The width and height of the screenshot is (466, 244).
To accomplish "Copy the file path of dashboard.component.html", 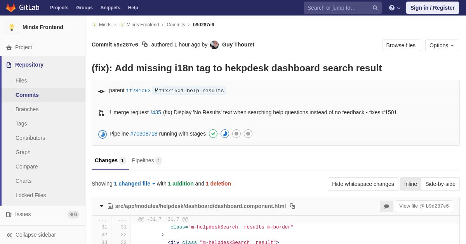I will (292, 206).
